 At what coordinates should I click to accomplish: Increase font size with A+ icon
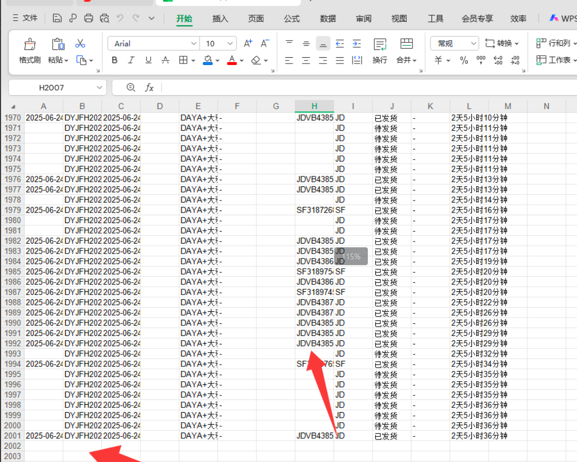pos(248,44)
